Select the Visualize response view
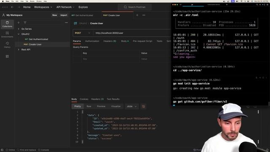Viewport: 270px width, 152px height. point(116,106)
